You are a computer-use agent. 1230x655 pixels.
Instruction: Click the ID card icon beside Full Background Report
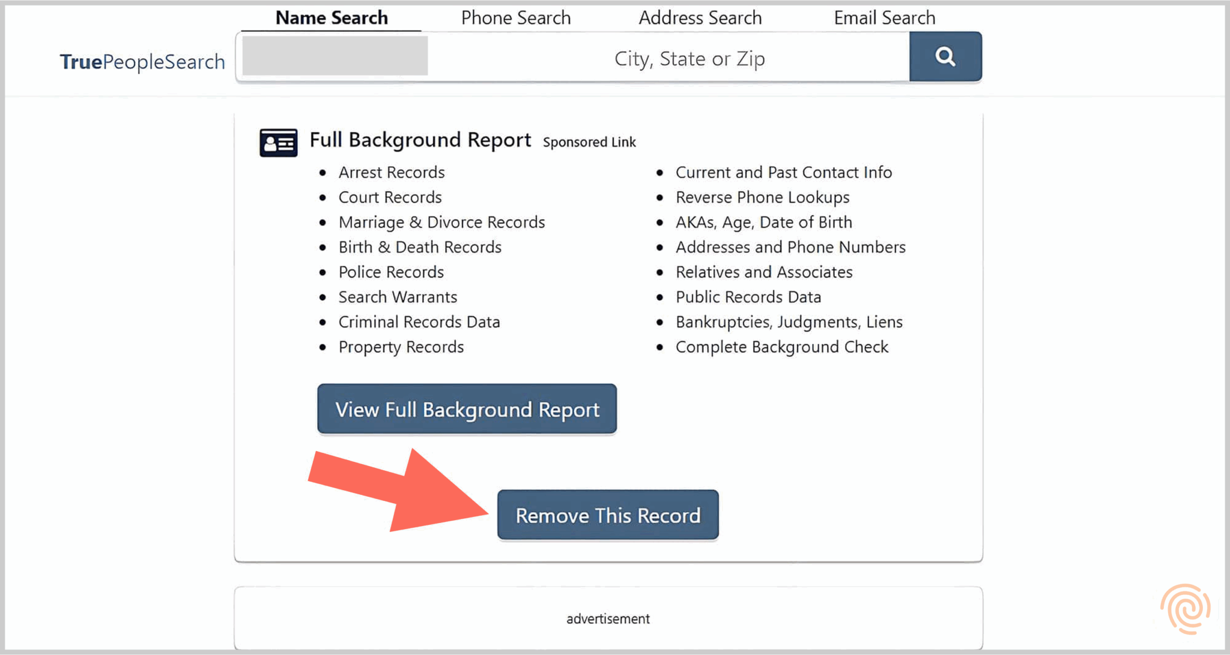pyautogui.click(x=278, y=142)
